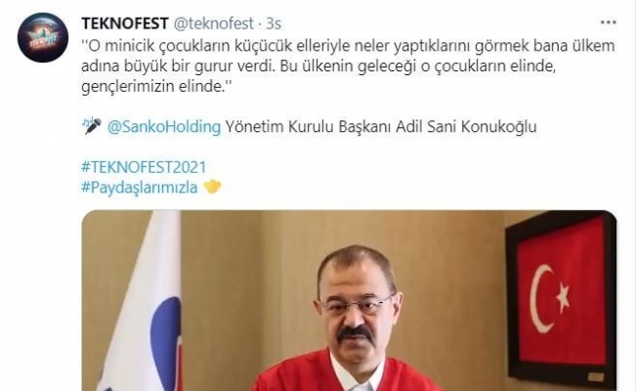
Task: Click the framed Turkish flag in the video
Action: [561, 300]
